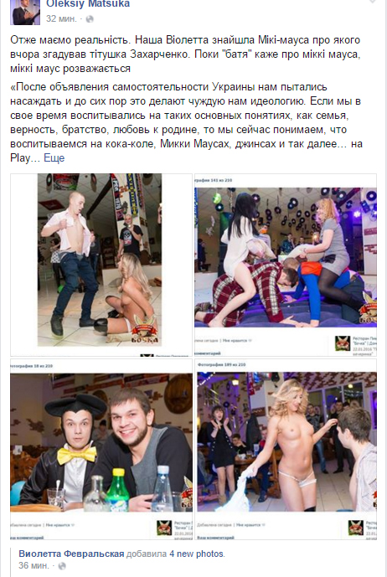Click the restaurant avatar under photo 189 из 210
The image size is (387, 577).
pos(356,528)
